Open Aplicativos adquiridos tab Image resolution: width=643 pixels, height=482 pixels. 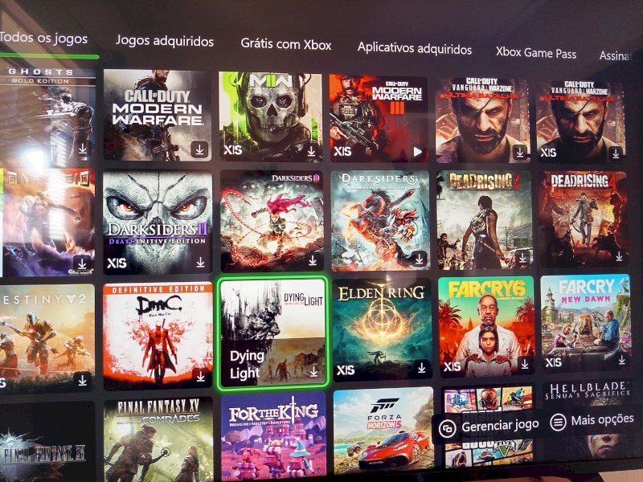(414, 48)
